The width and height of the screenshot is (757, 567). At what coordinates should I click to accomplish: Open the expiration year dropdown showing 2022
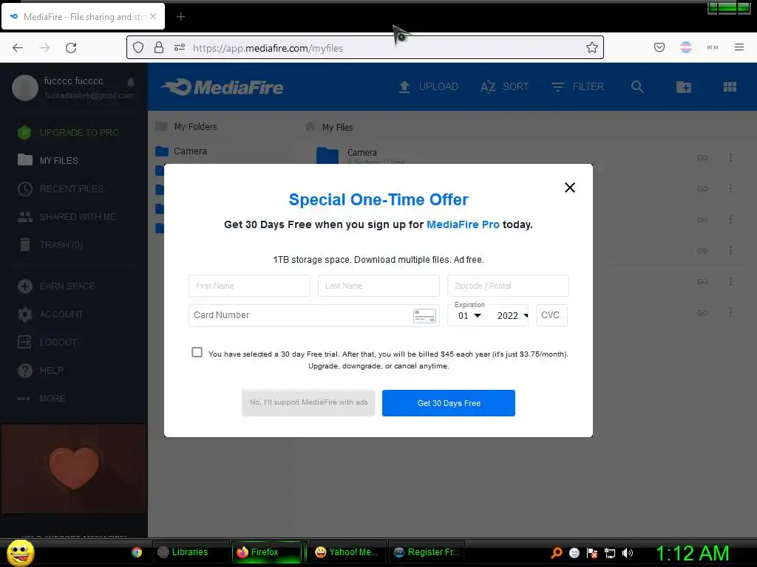click(512, 315)
